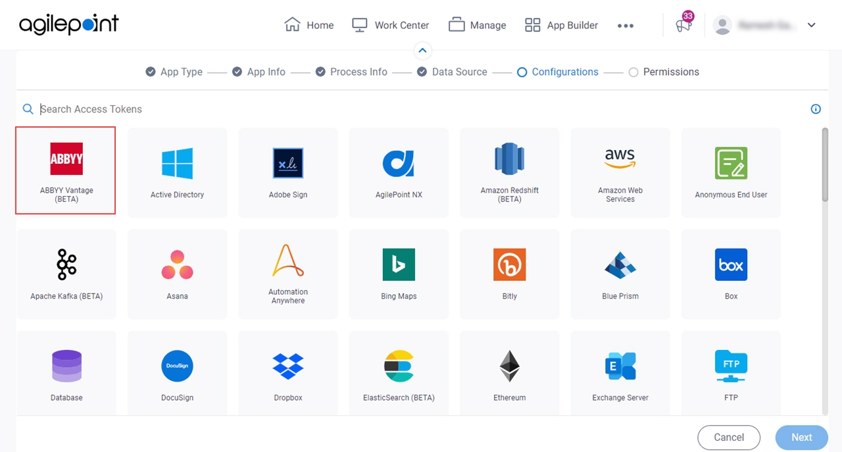
Task: Focus the Search Access Tokens field
Action: click(421, 109)
